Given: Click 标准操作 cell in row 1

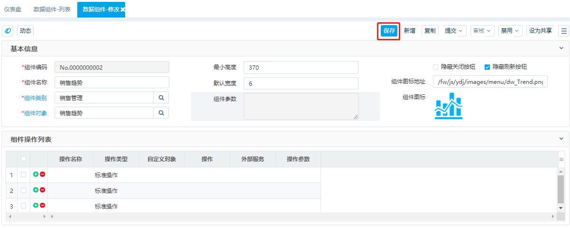Looking at the screenshot, I should (x=116, y=175).
